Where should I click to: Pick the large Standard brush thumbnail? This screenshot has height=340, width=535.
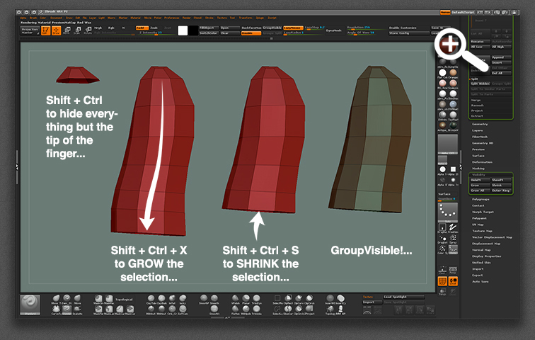coord(30,302)
